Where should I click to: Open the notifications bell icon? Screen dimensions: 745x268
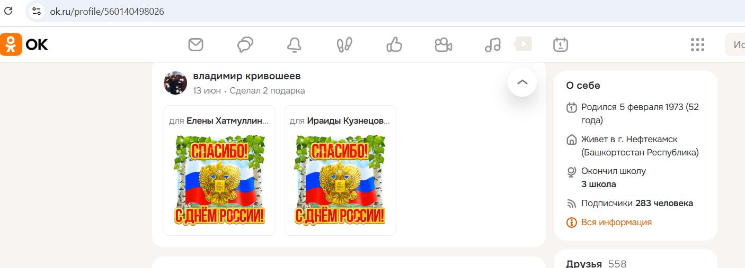[x=294, y=45]
